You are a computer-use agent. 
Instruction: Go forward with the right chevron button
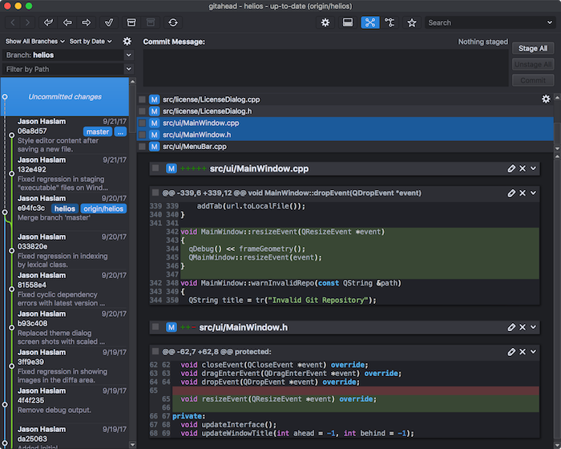click(27, 22)
